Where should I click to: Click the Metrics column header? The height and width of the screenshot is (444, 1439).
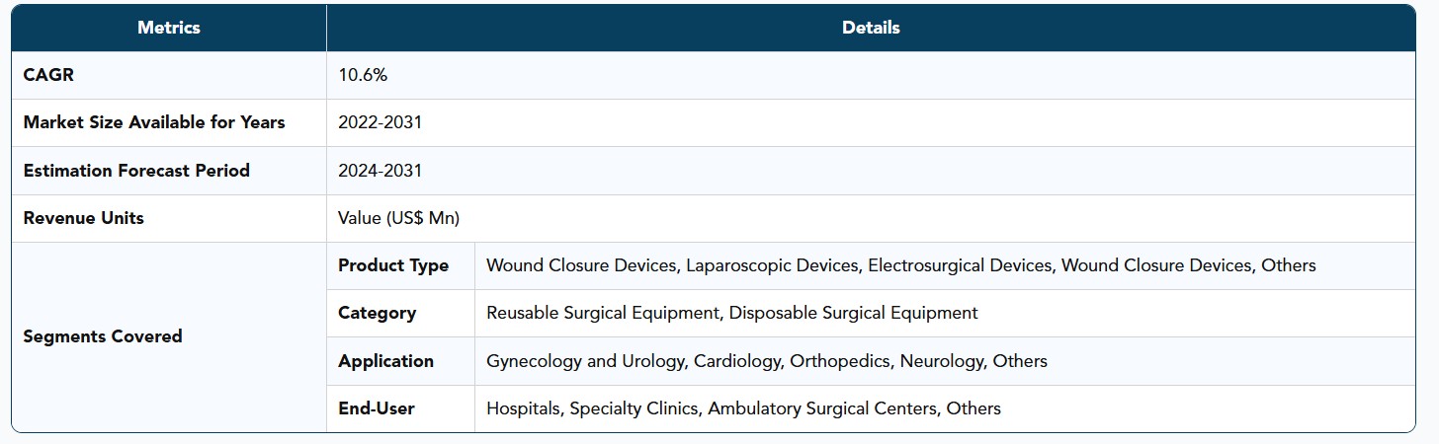pyautogui.click(x=169, y=28)
